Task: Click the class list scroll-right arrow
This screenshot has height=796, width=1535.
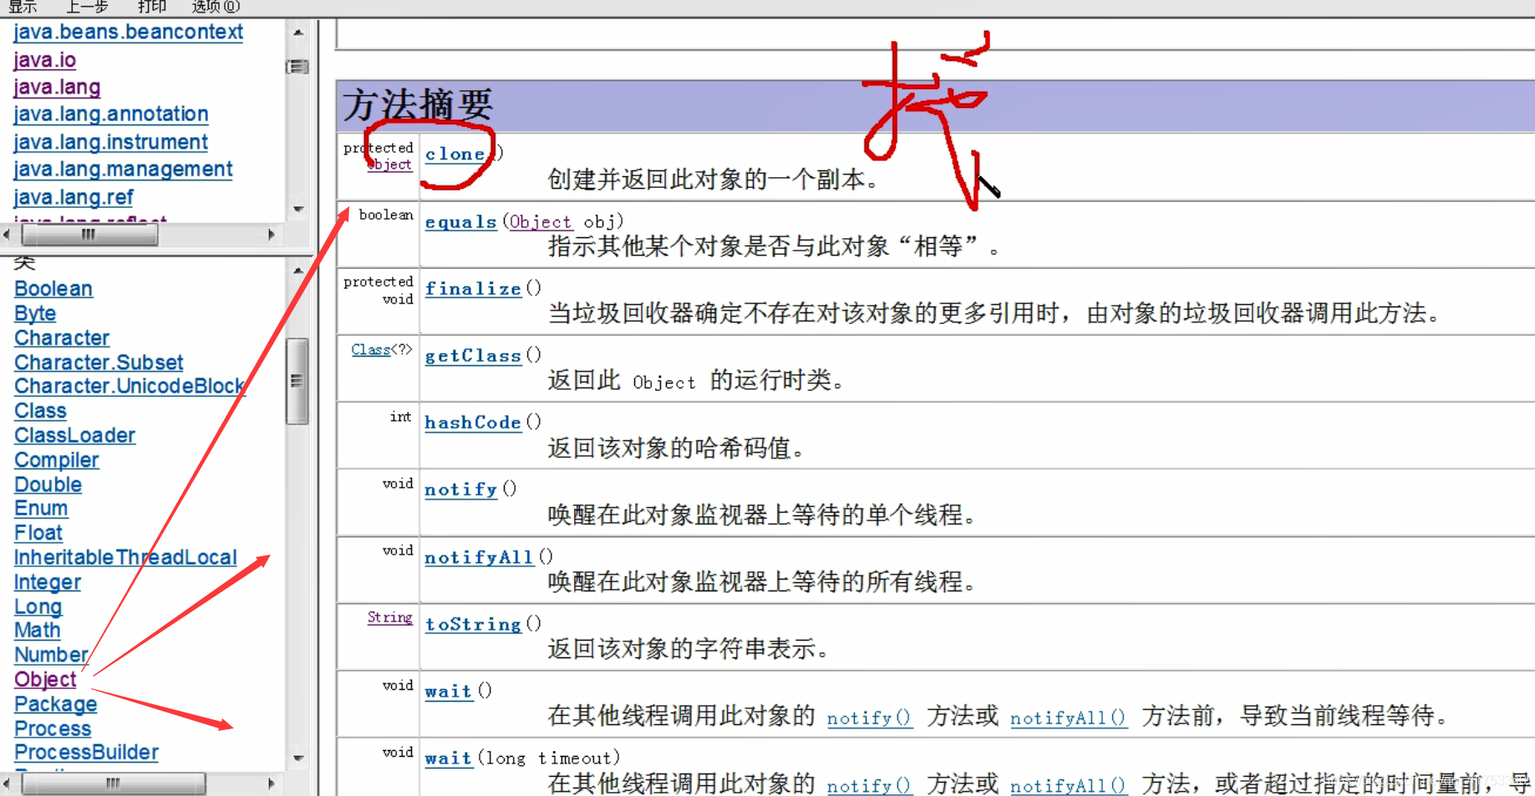Action: click(x=271, y=783)
